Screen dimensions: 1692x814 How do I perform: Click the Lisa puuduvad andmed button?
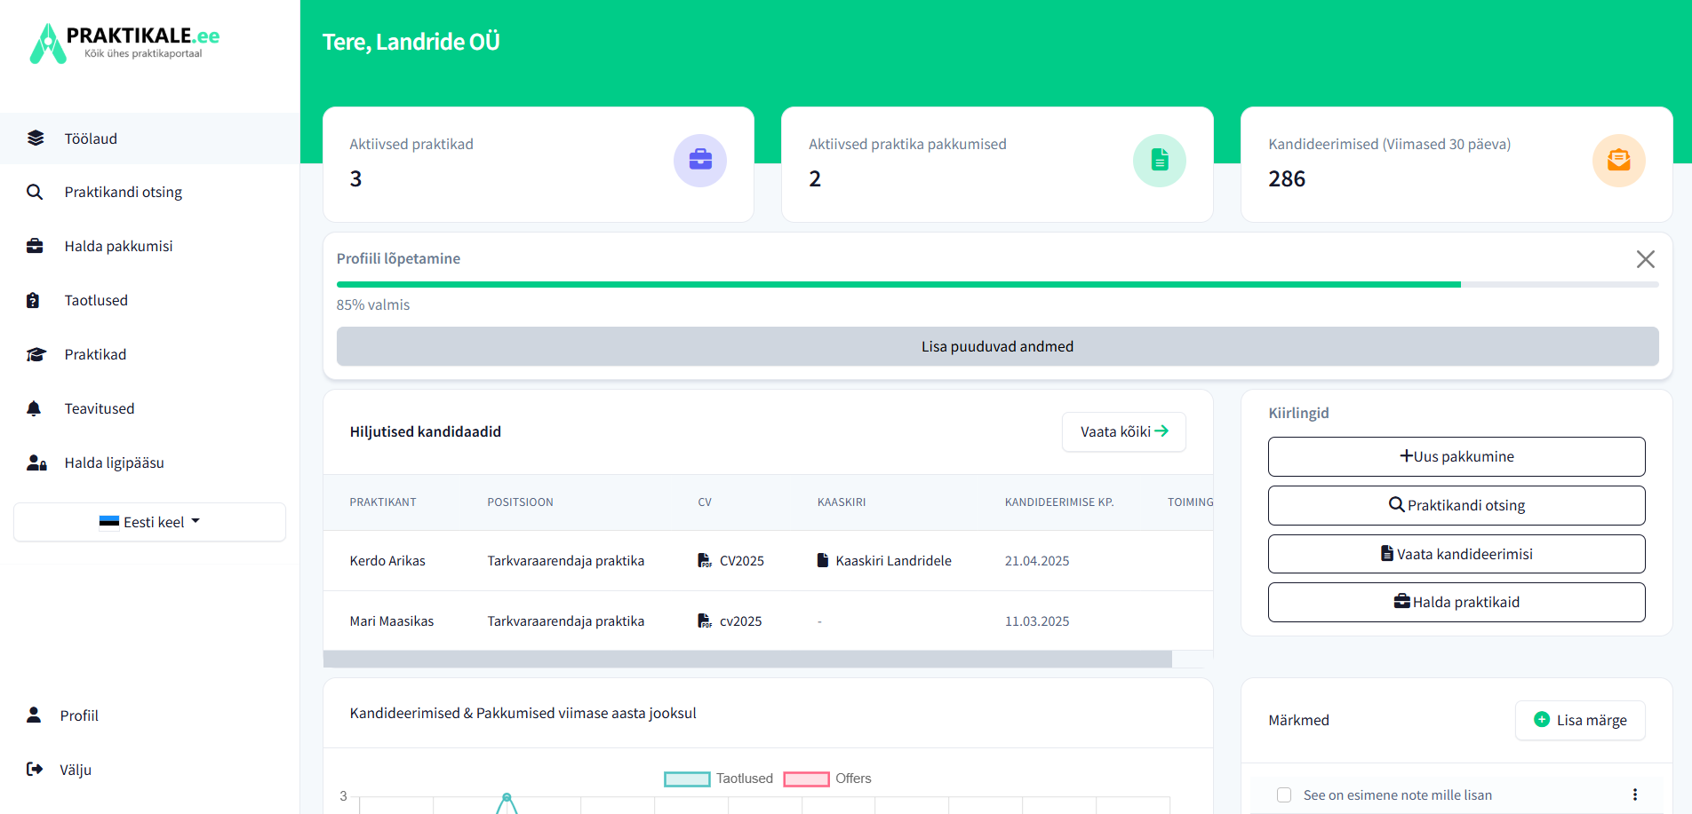997,346
